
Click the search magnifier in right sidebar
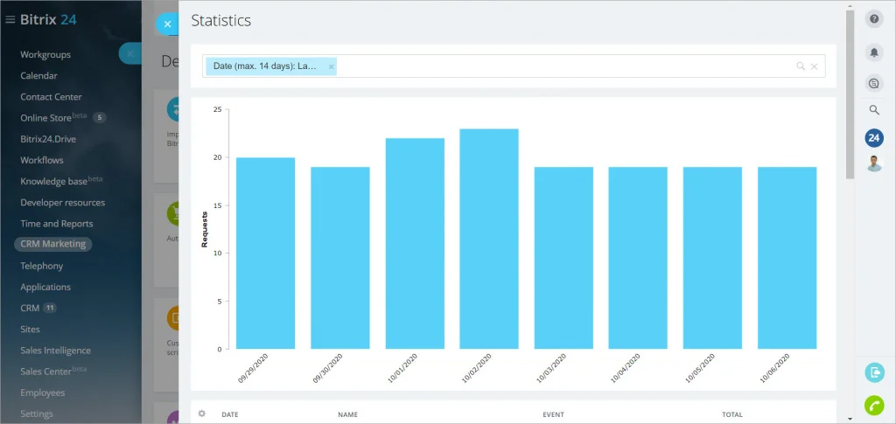[874, 110]
